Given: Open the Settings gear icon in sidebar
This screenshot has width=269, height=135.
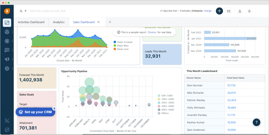Looking at the screenshot, I should [x=7, y=68].
